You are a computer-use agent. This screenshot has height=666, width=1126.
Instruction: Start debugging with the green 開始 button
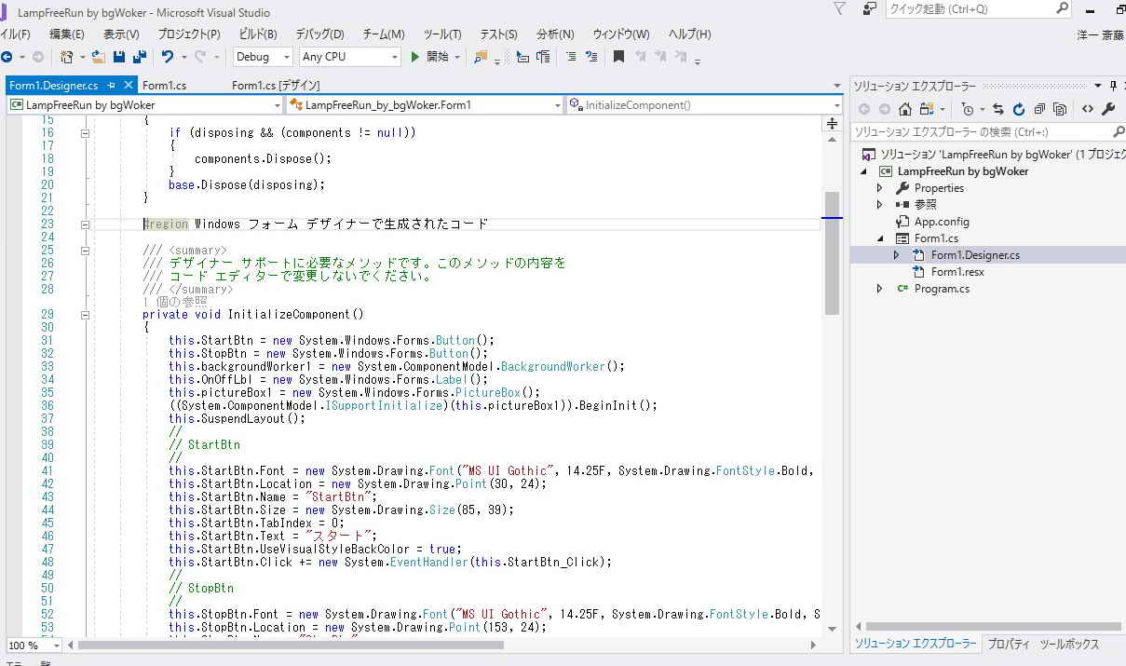[430, 57]
